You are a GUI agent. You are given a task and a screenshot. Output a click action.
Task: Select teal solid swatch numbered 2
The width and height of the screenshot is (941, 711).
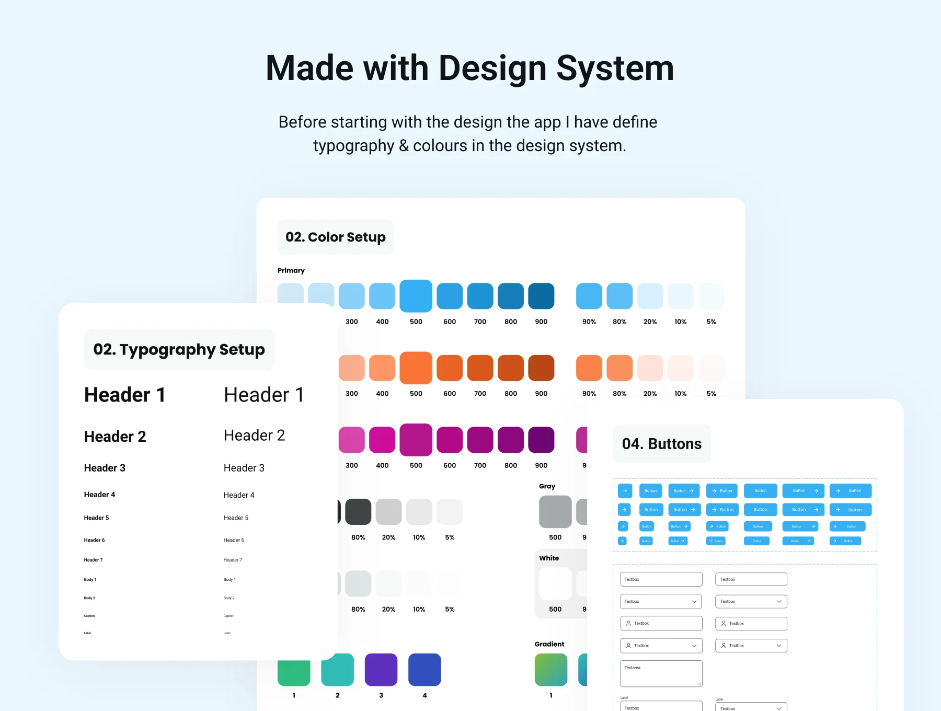point(338,670)
